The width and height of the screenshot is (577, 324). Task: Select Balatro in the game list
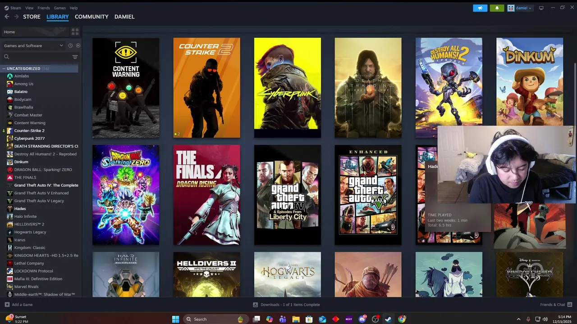(21, 91)
